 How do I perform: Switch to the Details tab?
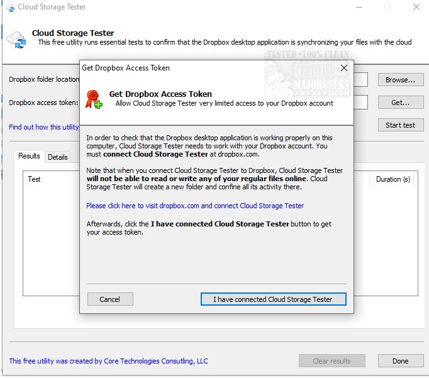tap(58, 157)
